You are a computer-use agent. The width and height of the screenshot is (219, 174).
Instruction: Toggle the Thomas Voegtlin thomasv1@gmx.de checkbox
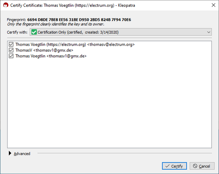pyautogui.click(x=11, y=56)
